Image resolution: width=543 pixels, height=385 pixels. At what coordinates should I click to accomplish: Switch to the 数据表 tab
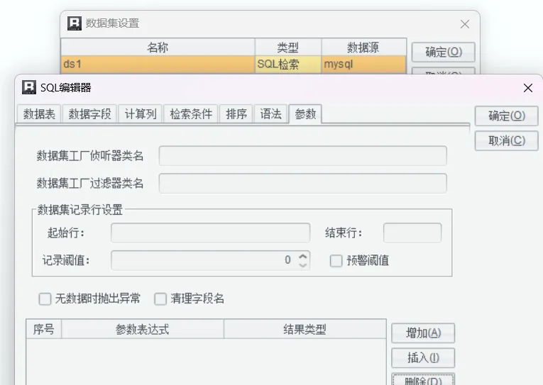(x=39, y=114)
